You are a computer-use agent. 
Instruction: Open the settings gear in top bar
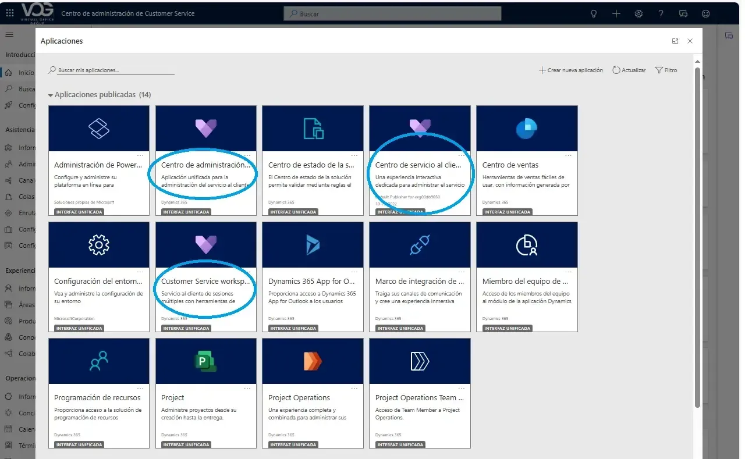point(638,13)
